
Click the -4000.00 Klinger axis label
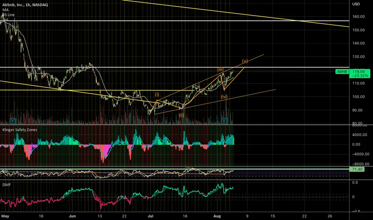point(361,154)
